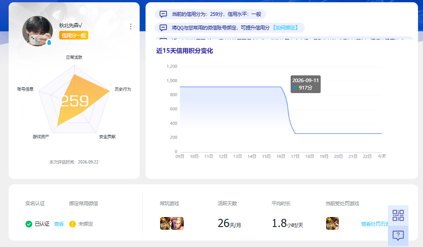Click the 绑定常用微信 label
Image resolution: width=423 pixels, height=247 pixels.
pyautogui.click(x=84, y=203)
